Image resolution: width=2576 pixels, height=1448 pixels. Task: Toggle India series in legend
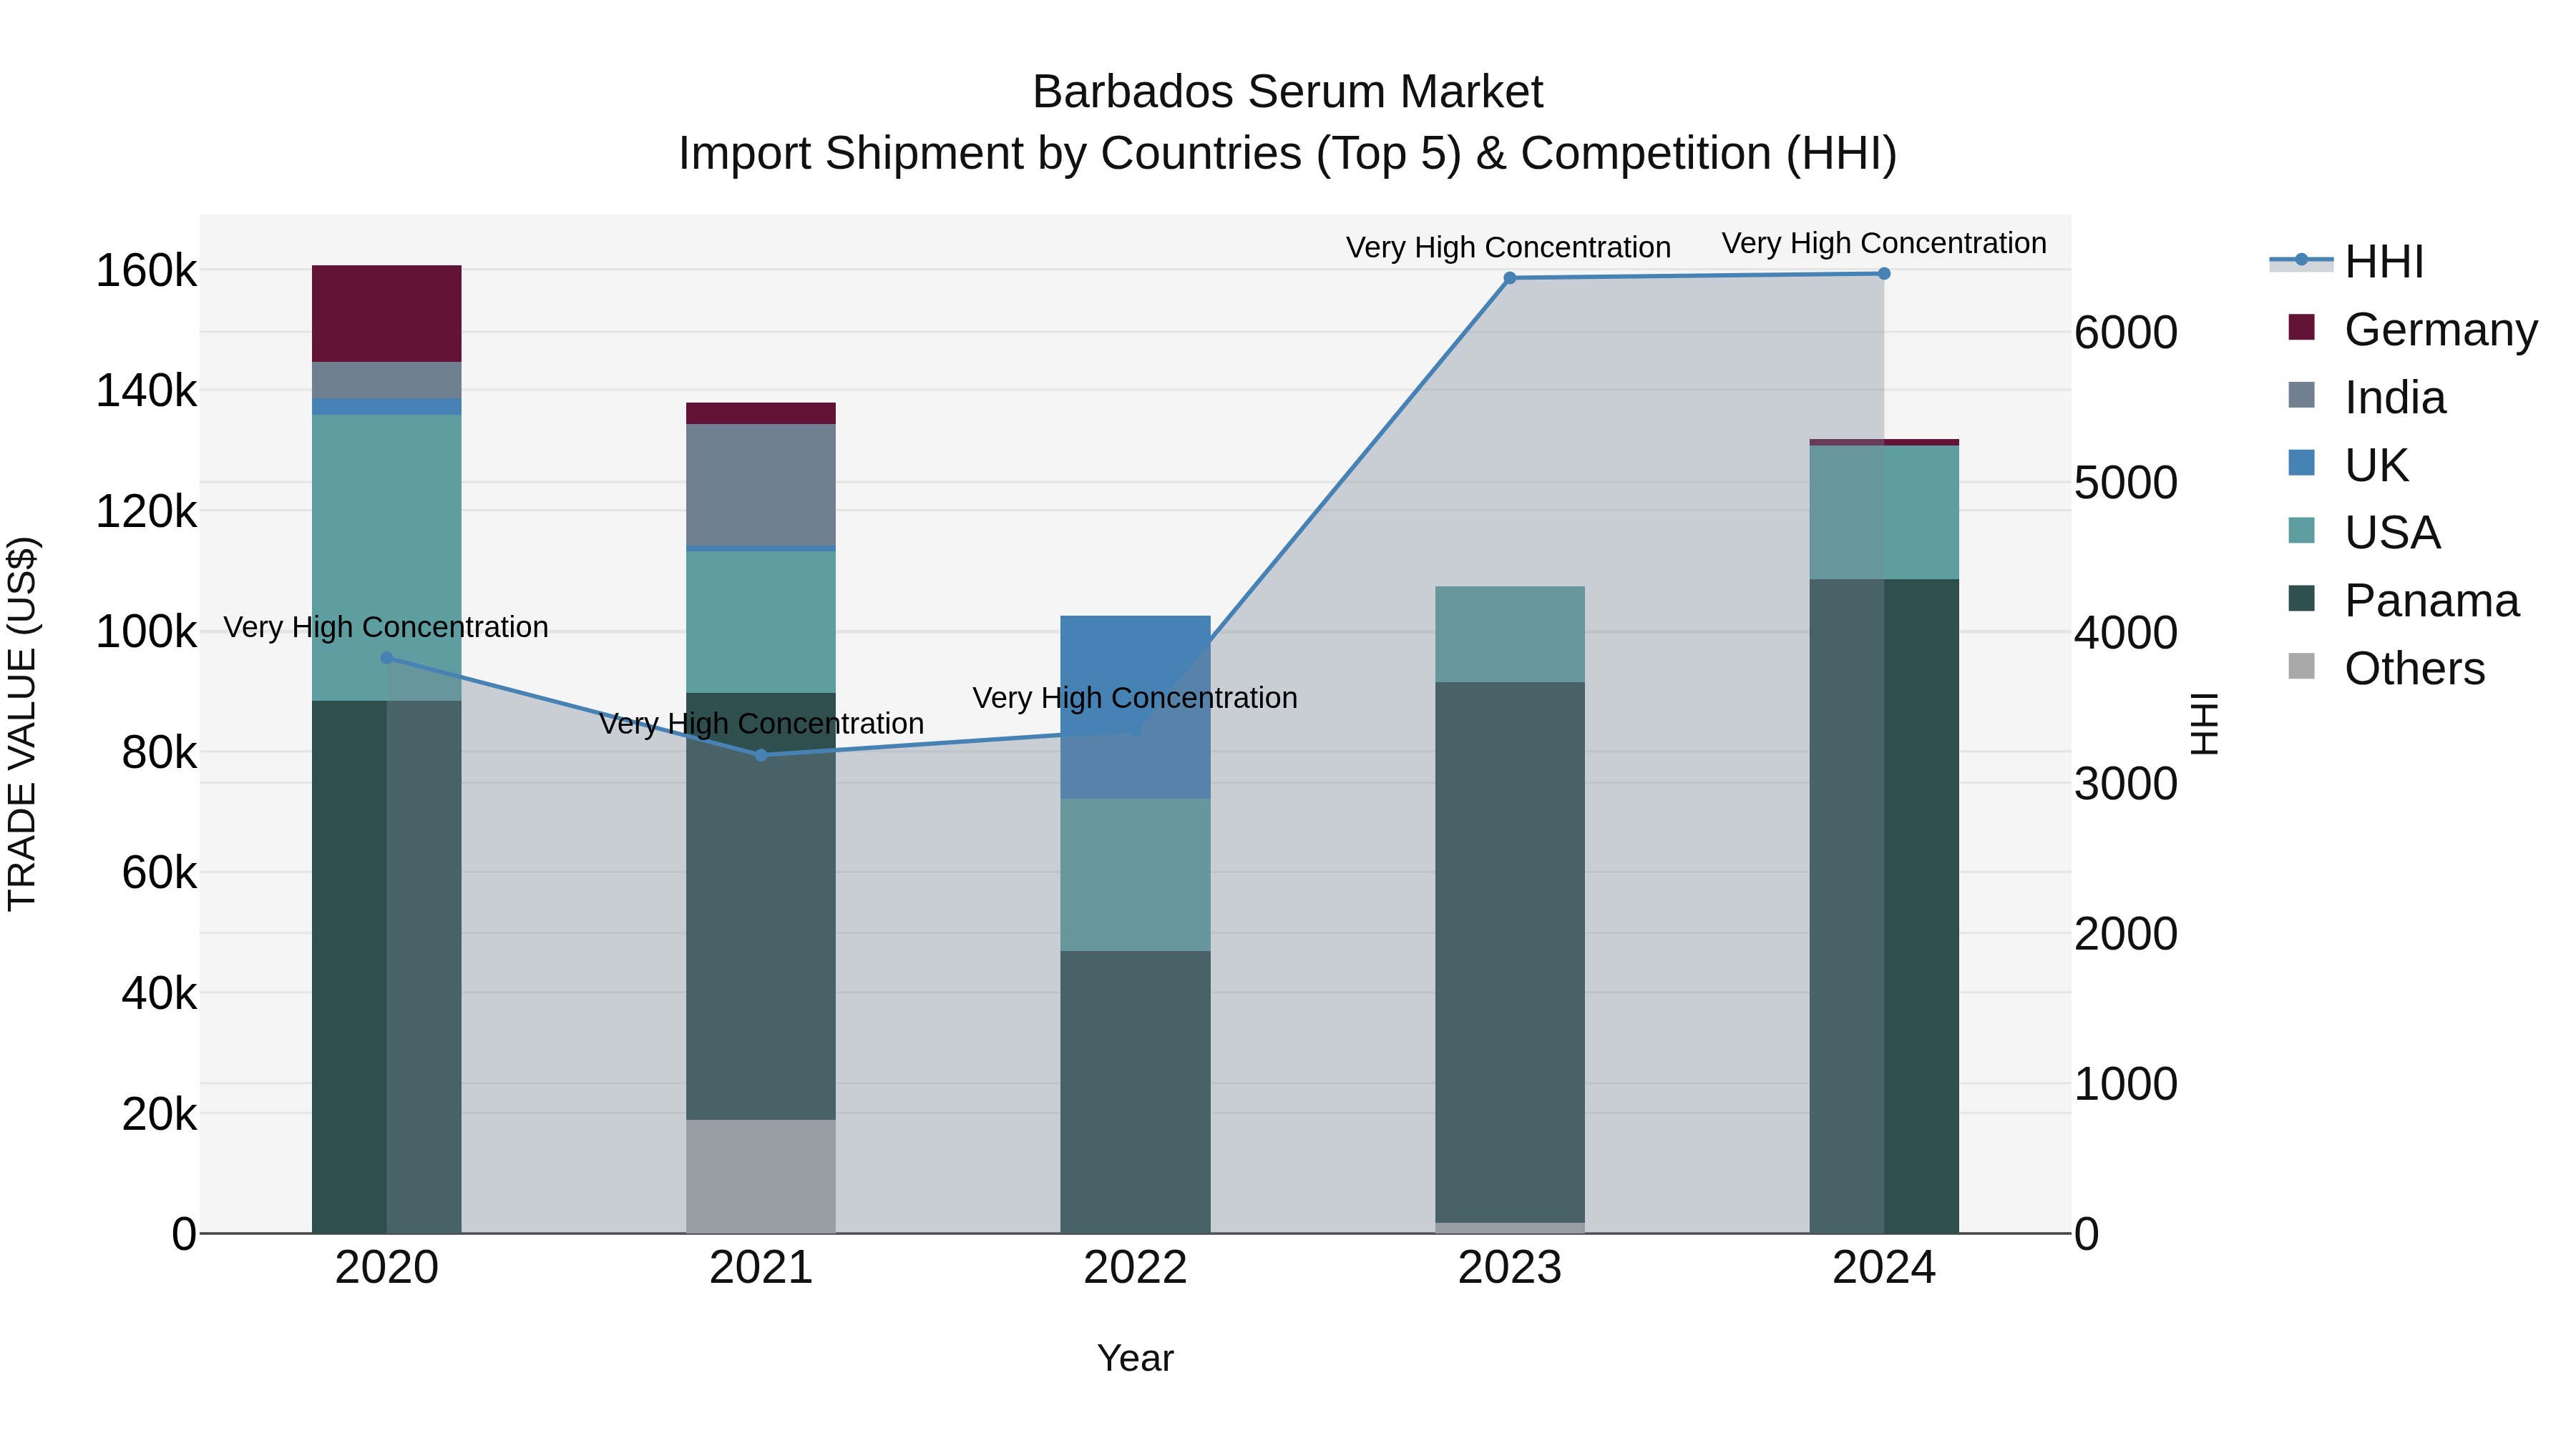point(2367,397)
